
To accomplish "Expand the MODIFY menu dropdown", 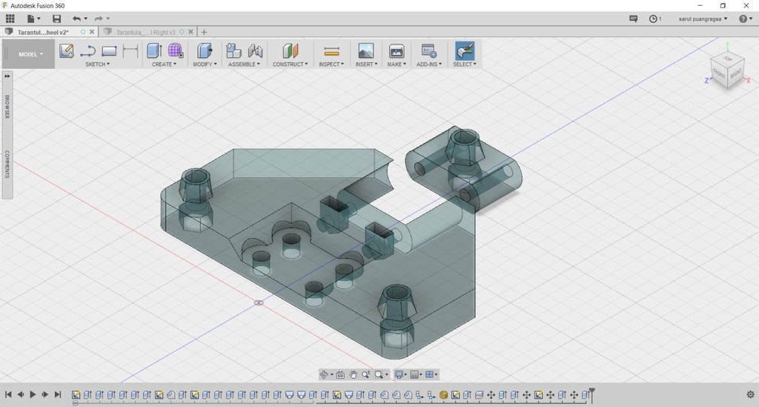I will [x=205, y=64].
